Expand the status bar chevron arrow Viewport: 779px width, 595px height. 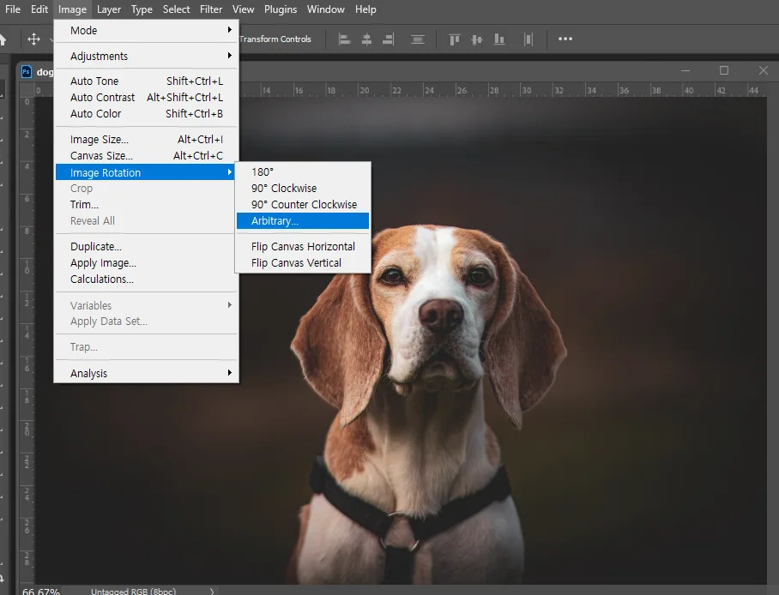[212, 591]
